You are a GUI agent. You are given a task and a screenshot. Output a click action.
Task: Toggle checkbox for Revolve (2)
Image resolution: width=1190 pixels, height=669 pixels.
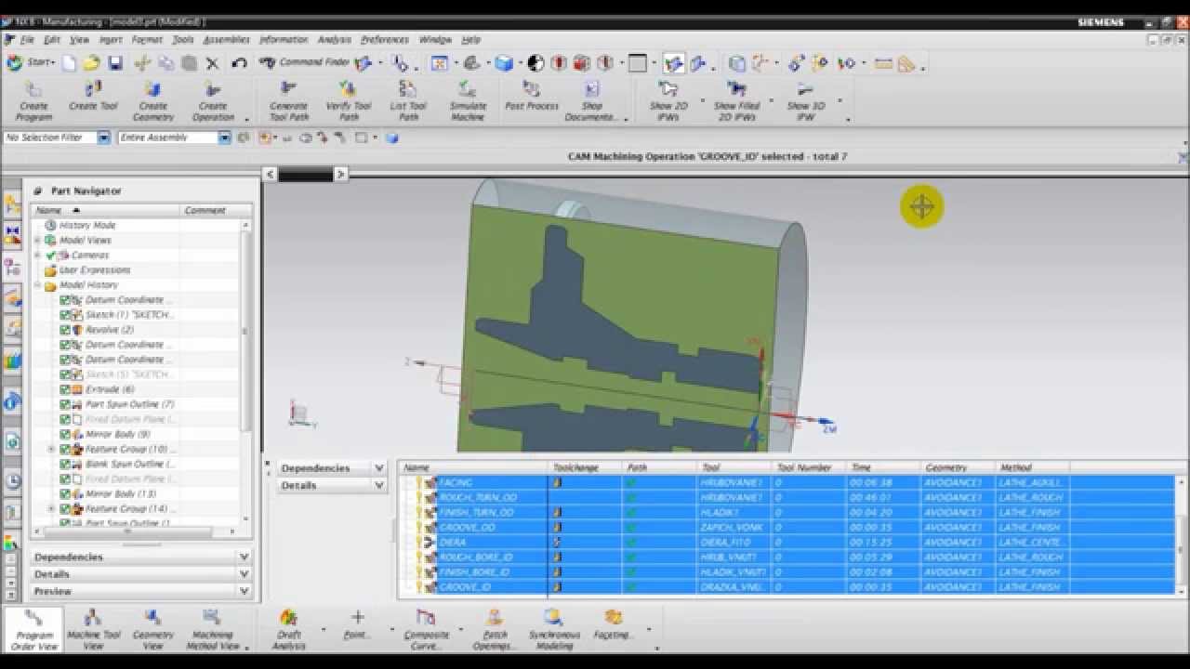65,330
